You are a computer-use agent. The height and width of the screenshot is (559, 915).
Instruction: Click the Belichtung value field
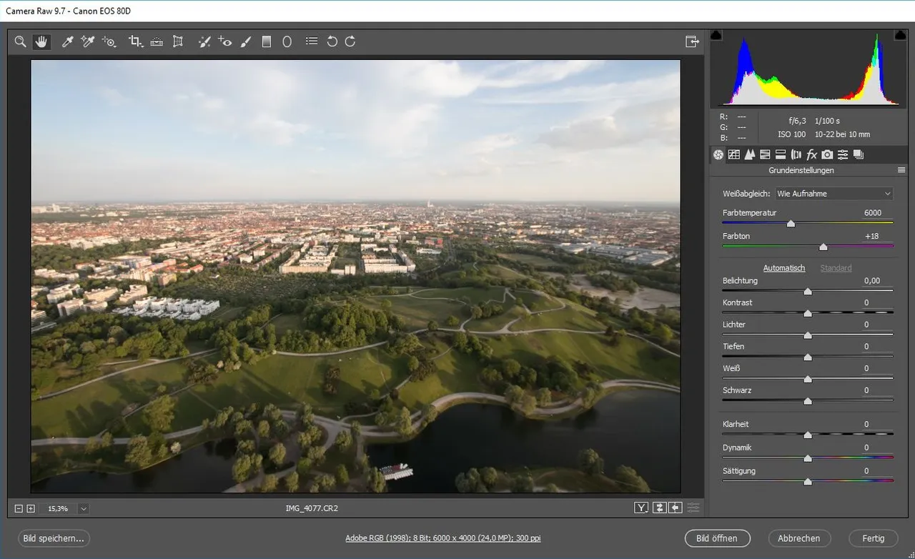871,281
